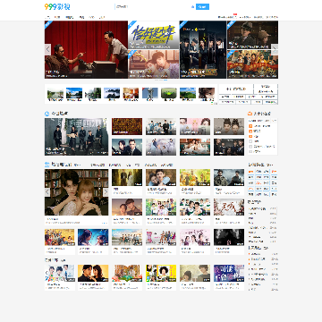Advance to next hero banner slide

point(275,49)
